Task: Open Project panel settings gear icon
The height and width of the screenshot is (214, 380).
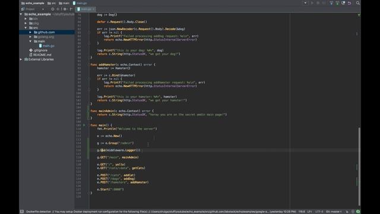Action: pyautogui.click(x=65, y=9)
